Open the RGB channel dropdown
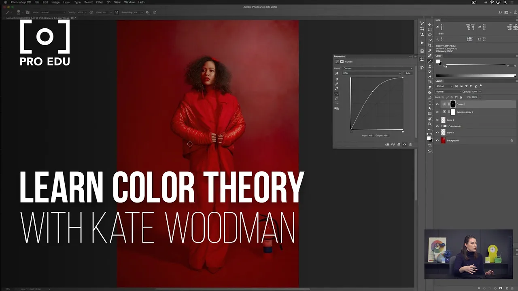The image size is (518, 291). [x=372, y=73]
